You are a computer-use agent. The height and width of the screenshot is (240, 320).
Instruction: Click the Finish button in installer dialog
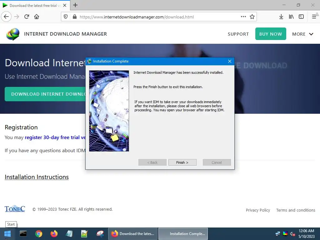point(182,162)
